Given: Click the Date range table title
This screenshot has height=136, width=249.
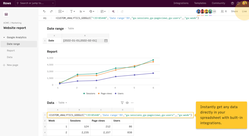Looking at the screenshot, I should tap(55, 29).
